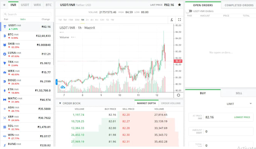
Task: Select buy volume 26,432.10 row
Action: click(78, 135)
